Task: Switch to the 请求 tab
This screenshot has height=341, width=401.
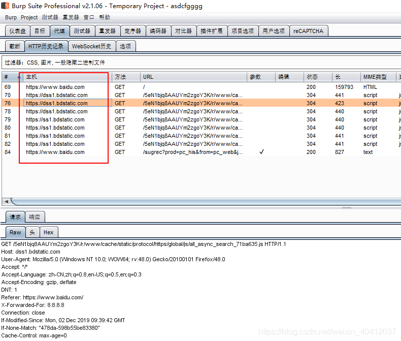Action: 15,217
